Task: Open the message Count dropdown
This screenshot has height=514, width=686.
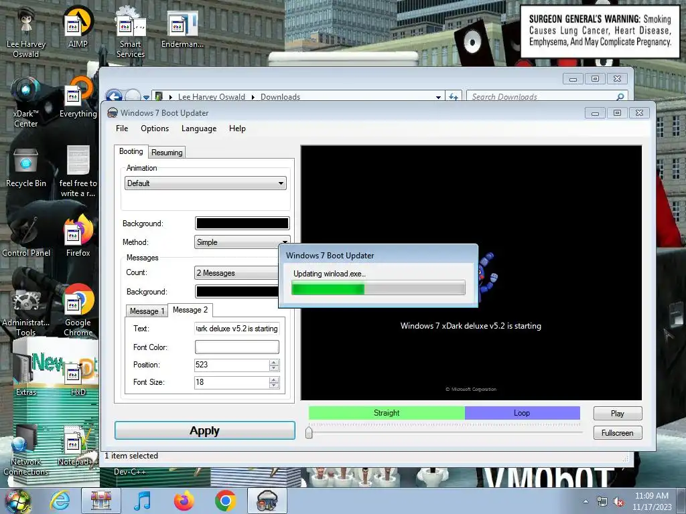Action: tap(236, 273)
